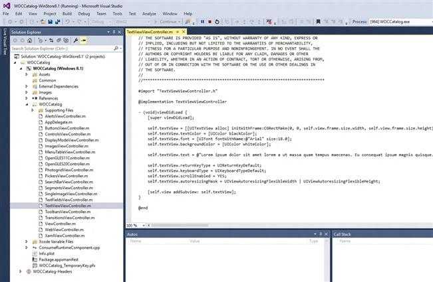
Task: Expand the External Dependencies node
Action: (x=27, y=86)
